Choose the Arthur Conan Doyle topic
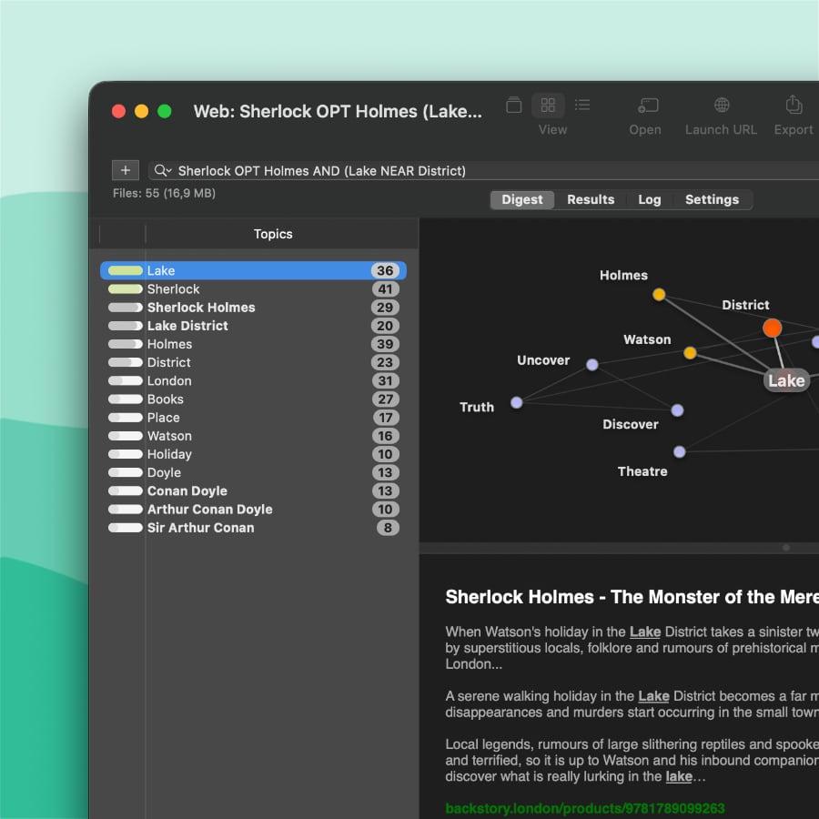Screen dimensions: 819x819 pyautogui.click(x=253, y=510)
